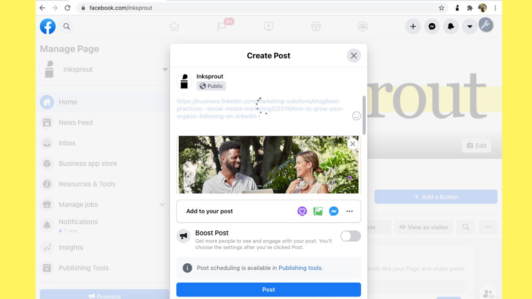Screen dimensions: 532x299
Task: Follow the Publishing tools link
Action: [300, 268]
